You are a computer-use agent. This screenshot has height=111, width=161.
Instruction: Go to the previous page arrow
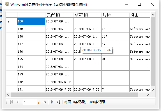[17, 102]
